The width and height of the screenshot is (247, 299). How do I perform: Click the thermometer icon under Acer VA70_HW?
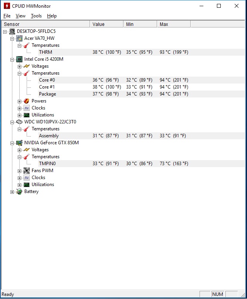(27, 45)
